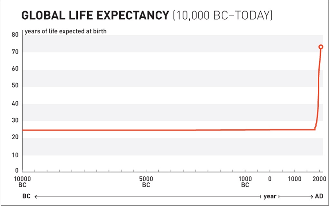The width and height of the screenshot is (331, 206).
Task: Click the 80 label on the vertical axis
Action: coord(15,35)
